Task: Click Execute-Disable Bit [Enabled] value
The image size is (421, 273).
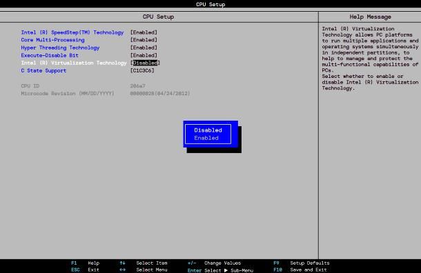Action: [x=144, y=55]
